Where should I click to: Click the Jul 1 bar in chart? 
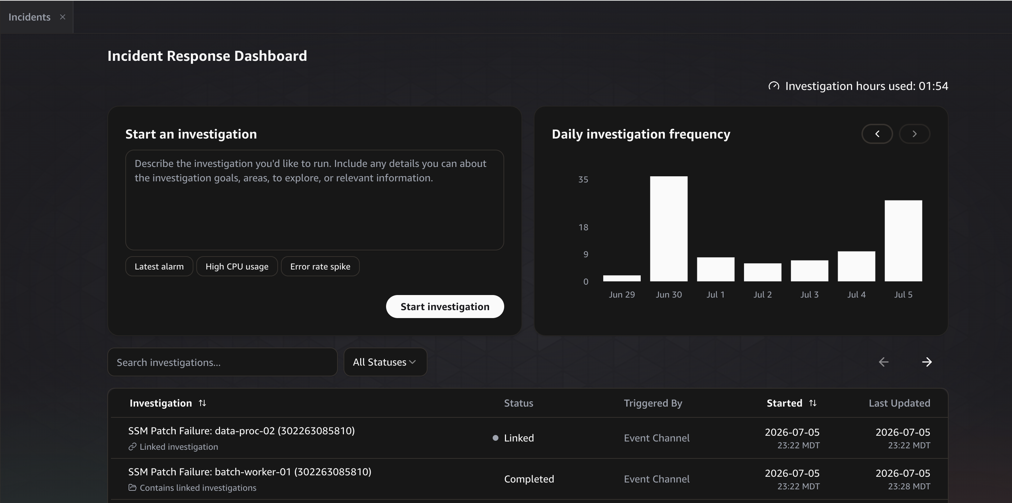coord(715,269)
